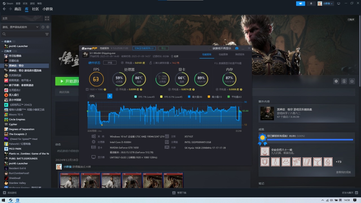
Task: Go to 商店 tab in Steam
Action: pyautogui.click(x=18, y=9)
